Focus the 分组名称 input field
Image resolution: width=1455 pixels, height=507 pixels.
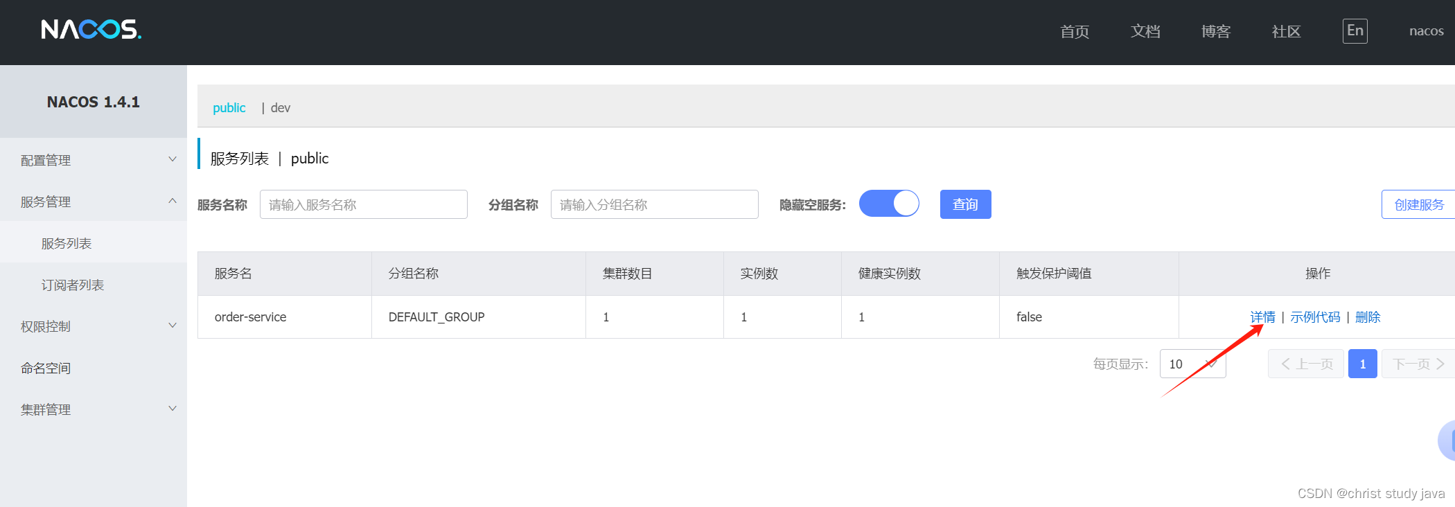[x=655, y=204]
